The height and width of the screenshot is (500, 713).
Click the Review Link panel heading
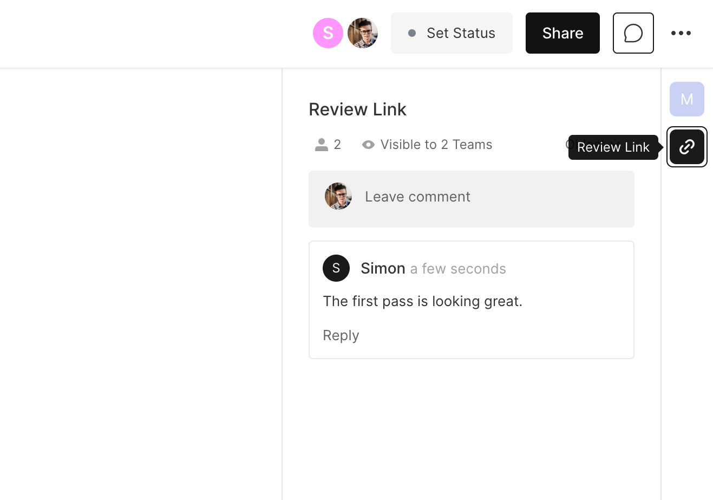(x=357, y=109)
